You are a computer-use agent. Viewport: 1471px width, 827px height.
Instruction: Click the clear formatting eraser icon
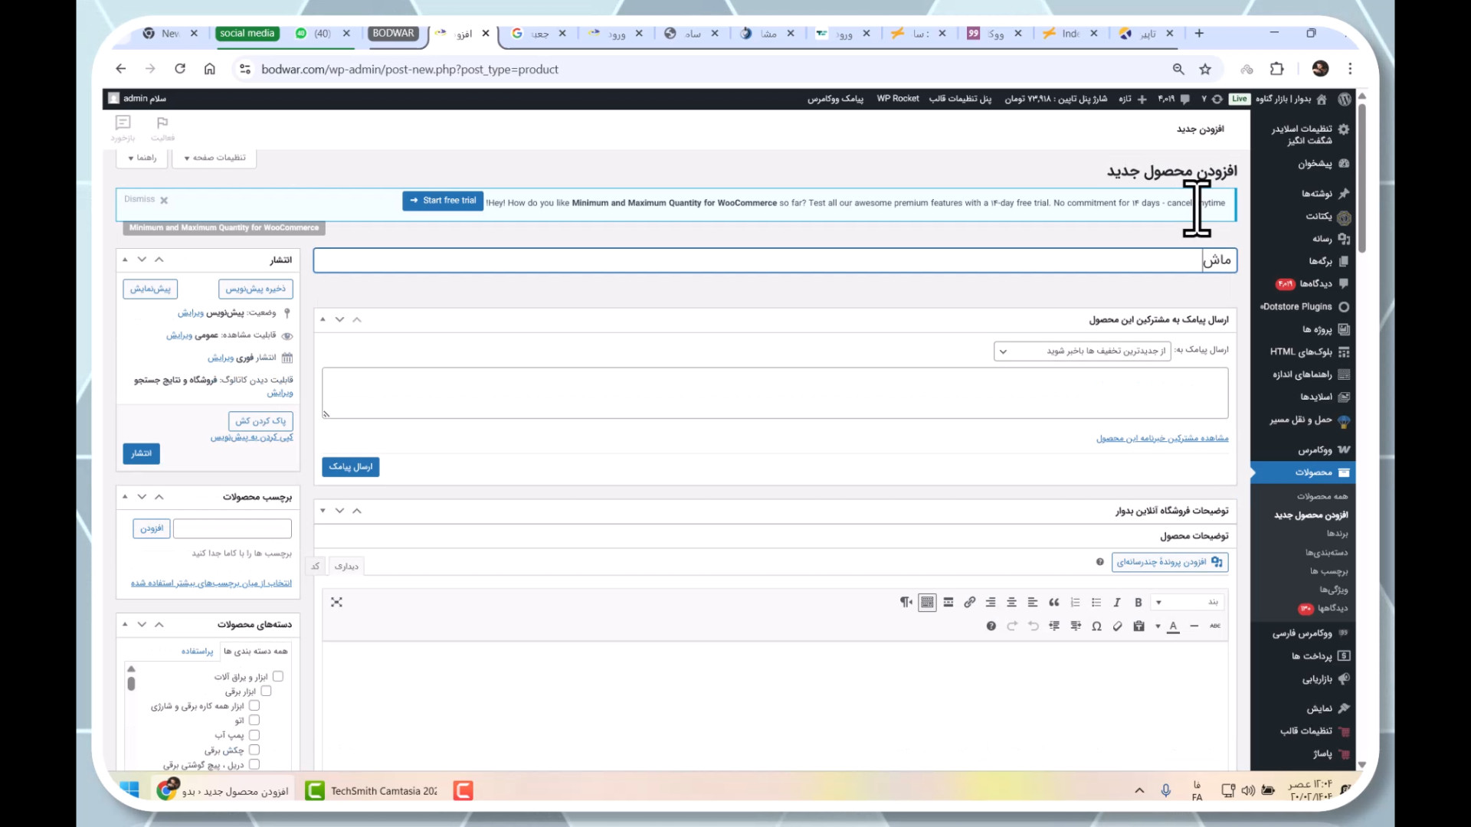[1118, 626]
